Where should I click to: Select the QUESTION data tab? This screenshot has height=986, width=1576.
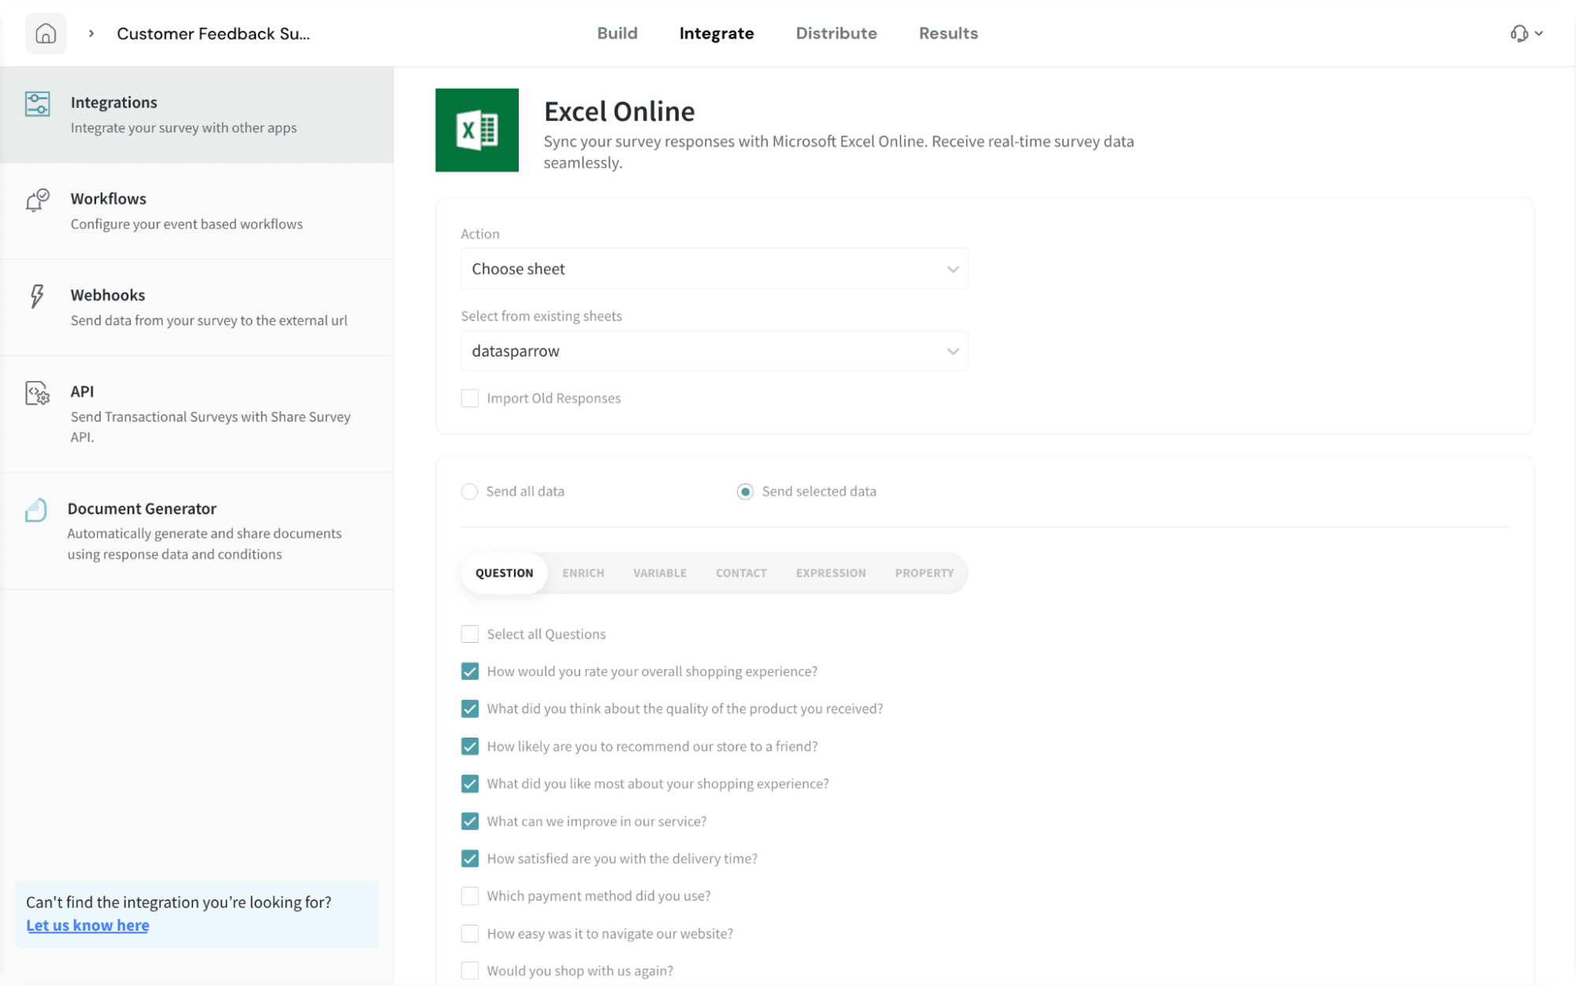505,573
